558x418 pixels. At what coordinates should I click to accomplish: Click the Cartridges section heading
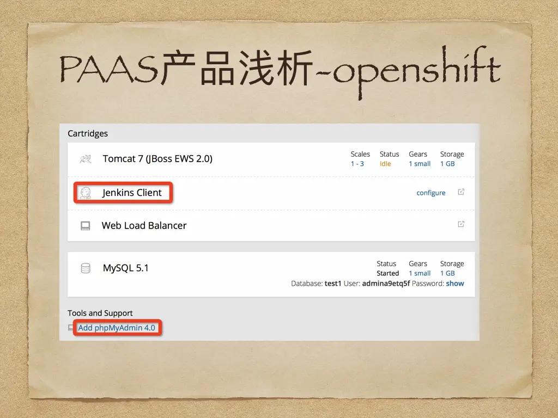(88, 134)
